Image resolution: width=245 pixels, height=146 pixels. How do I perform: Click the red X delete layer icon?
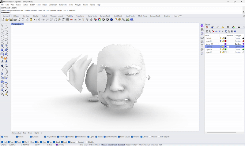pos(213,31)
